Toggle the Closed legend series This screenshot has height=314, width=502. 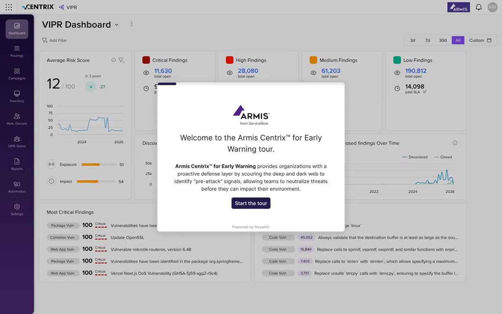[443, 157]
